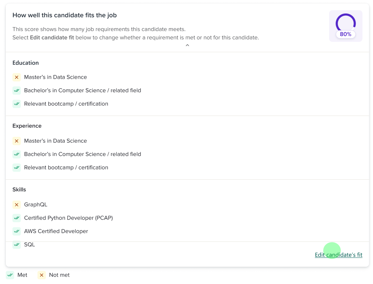373x284 pixels.
Task: Click the met checkmark beside Education Bachelor's requirement
Action: pyautogui.click(x=16, y=90)
